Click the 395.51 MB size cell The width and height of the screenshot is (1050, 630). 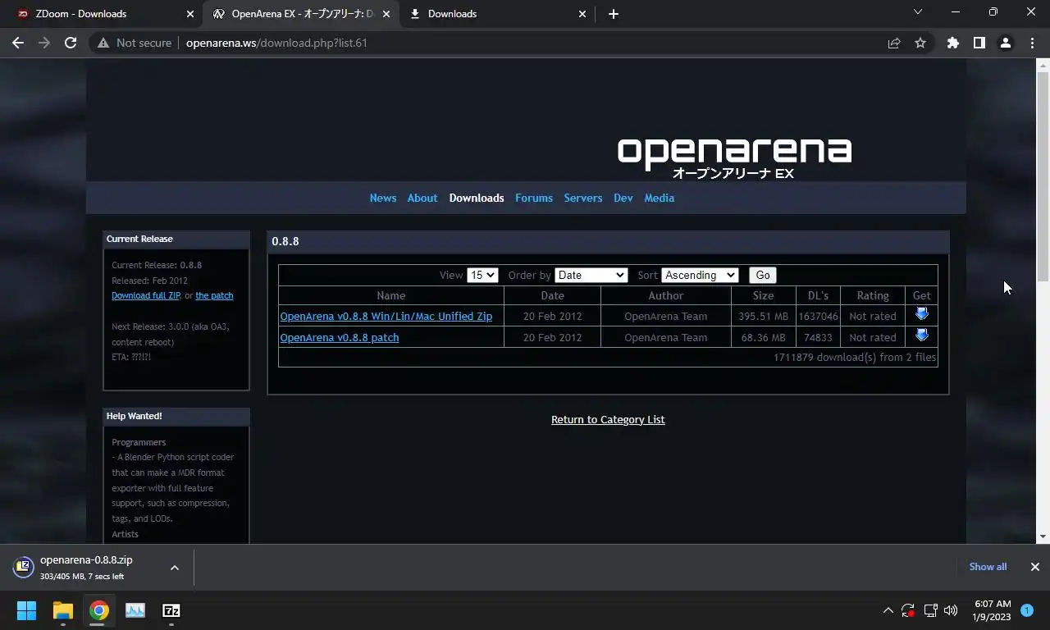(763, 316)
